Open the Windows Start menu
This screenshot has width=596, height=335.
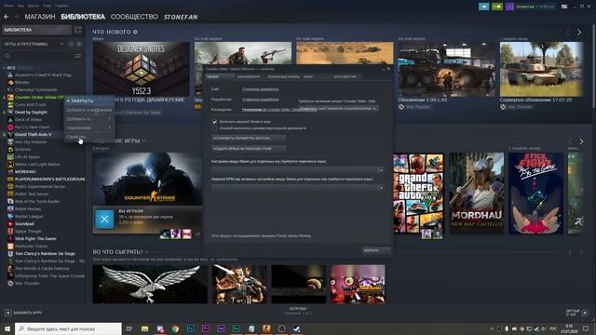tap(7, 328)
